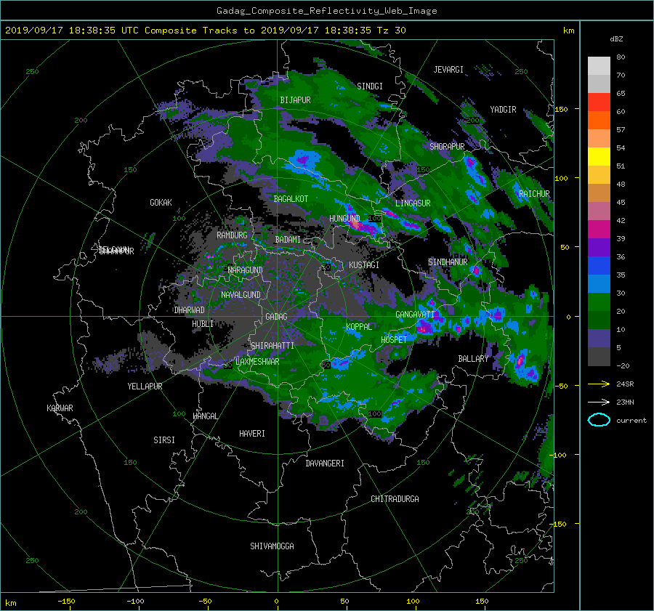Click the LINGASUR city label
This screenshot has height=611, width=654.
tap(413, 203)
